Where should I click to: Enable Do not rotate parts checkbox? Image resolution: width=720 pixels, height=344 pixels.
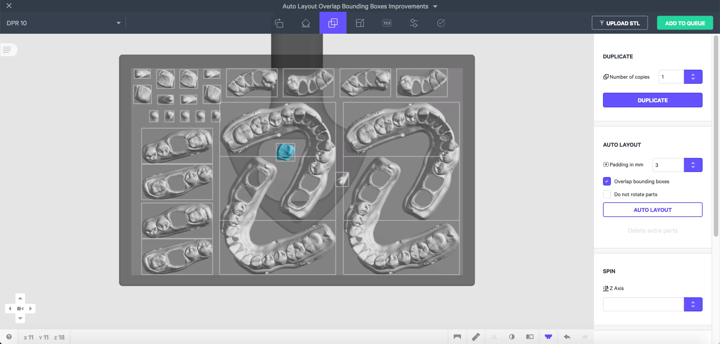coord(607,194)
